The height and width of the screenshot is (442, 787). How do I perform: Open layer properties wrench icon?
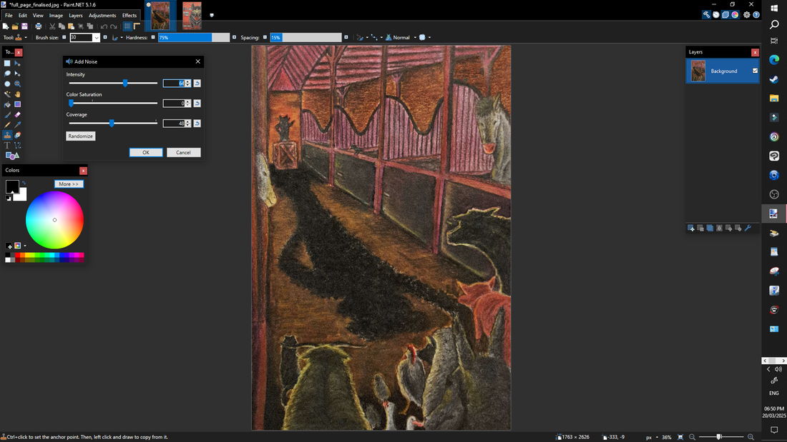pyautogui.click(x=748, y=228)
